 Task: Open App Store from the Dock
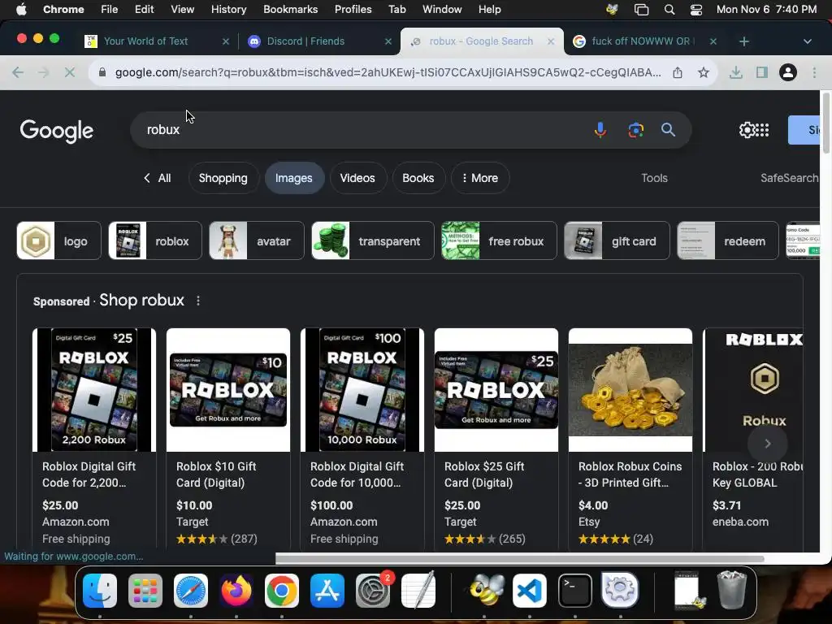327,591
